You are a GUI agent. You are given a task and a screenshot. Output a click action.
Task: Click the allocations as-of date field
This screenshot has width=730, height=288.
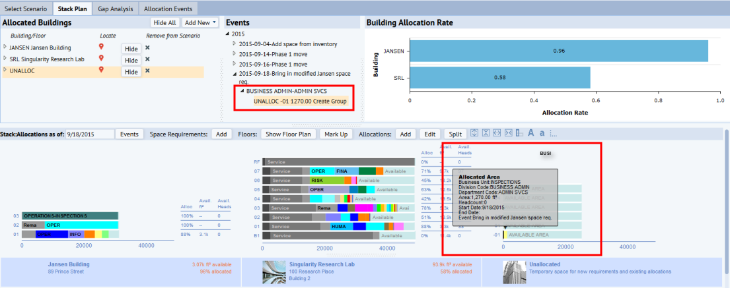click(x=89, y=134)
